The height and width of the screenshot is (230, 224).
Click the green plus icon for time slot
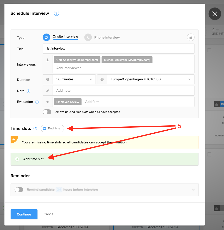pyautogui.click(x=17, y=159)
